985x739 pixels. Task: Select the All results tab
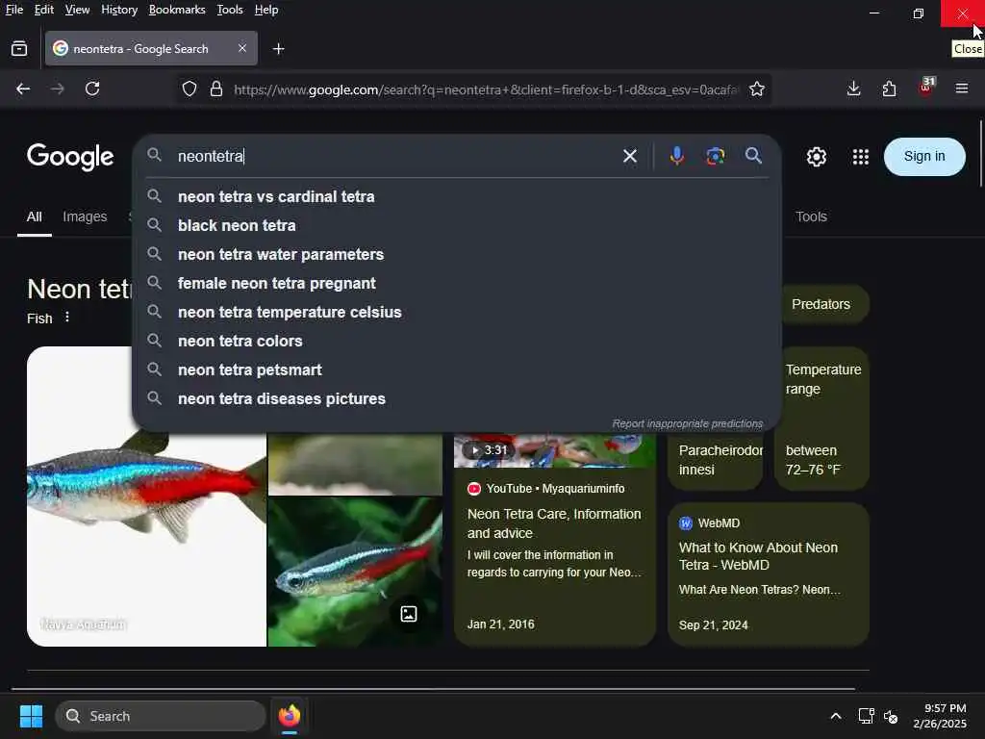click(x=34, y=217)
